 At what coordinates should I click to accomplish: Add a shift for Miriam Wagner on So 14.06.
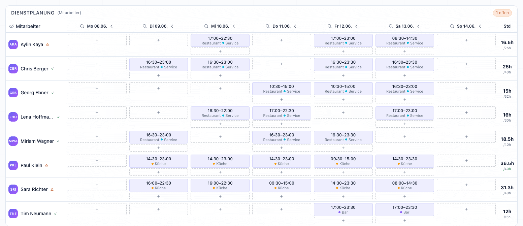coord(466,137)
